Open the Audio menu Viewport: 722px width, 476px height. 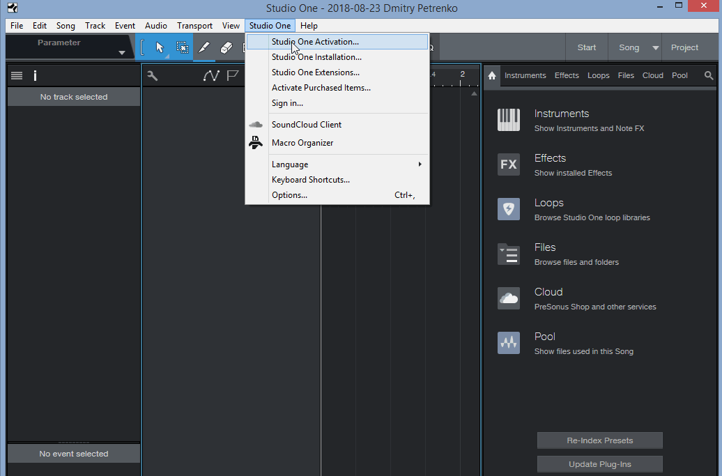(155, 26)
